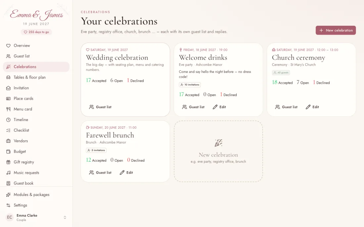The width and height of the screenshot is (364, 227).
Task: Click the Tables & floor plan icon
Action: pos(8,78)
